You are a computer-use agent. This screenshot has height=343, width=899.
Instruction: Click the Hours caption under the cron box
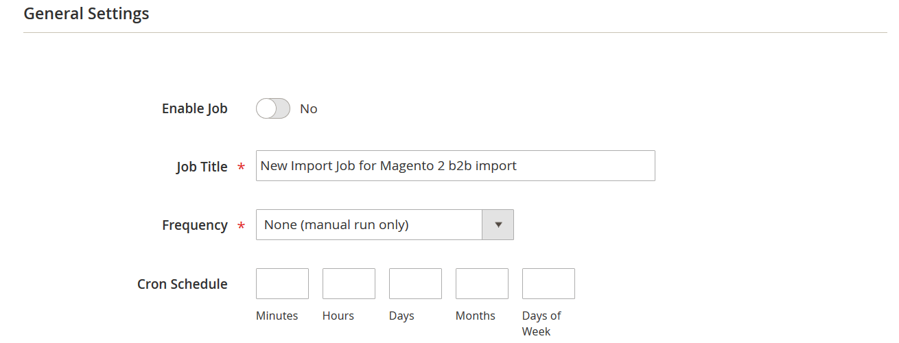click(x=338, y=316)
